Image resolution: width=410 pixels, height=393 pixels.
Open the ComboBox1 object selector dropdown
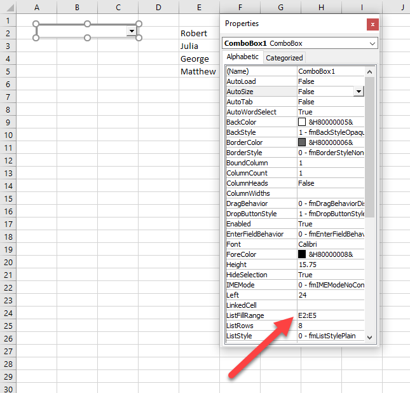coord(372,43)
